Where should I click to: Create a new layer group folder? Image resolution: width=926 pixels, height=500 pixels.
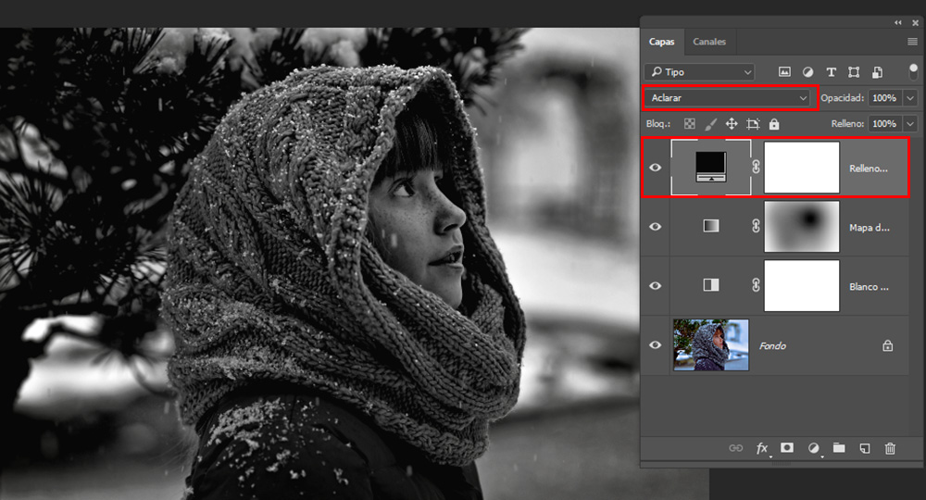pos(839,448)
